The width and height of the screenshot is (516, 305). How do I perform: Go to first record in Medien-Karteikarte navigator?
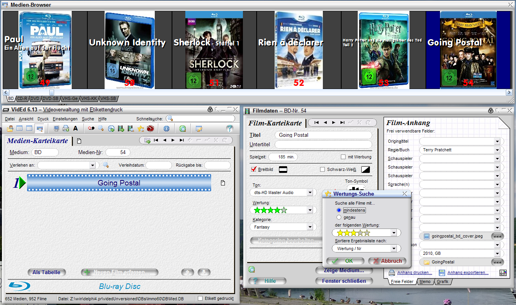(156, 140)
